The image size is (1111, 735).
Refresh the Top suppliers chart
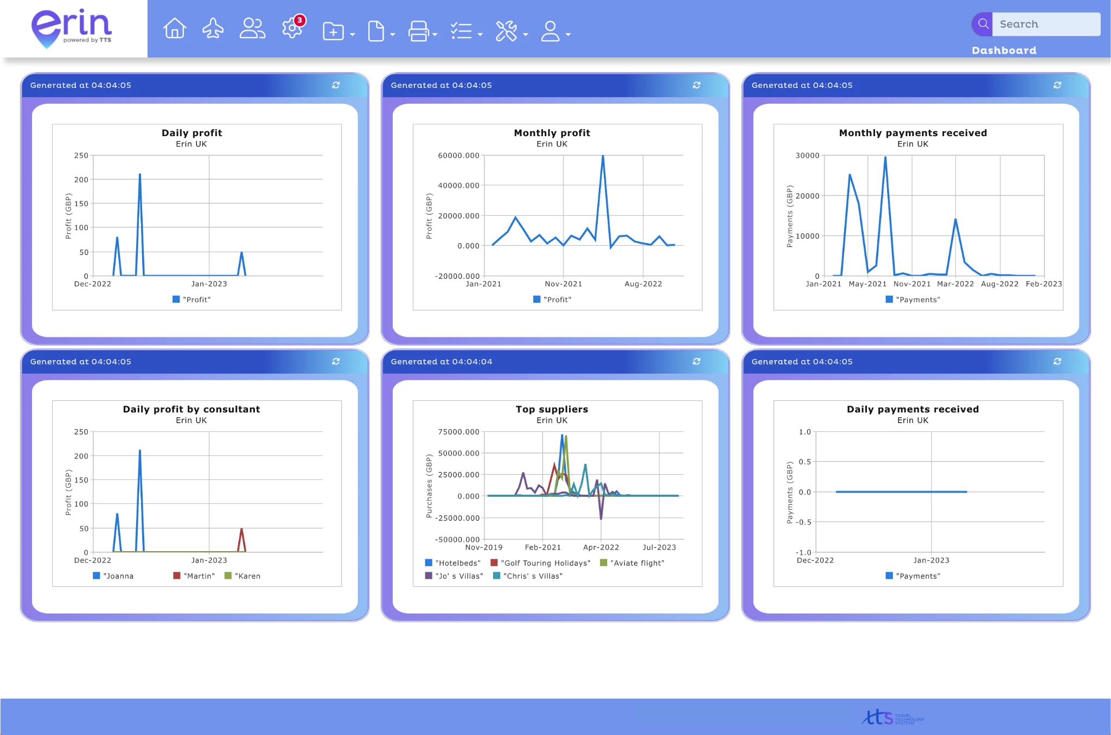pyautogui.click(x=697, y=362)
